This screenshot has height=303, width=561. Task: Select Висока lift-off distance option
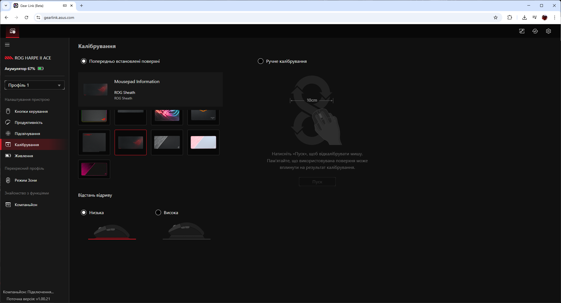pos(158,212)
